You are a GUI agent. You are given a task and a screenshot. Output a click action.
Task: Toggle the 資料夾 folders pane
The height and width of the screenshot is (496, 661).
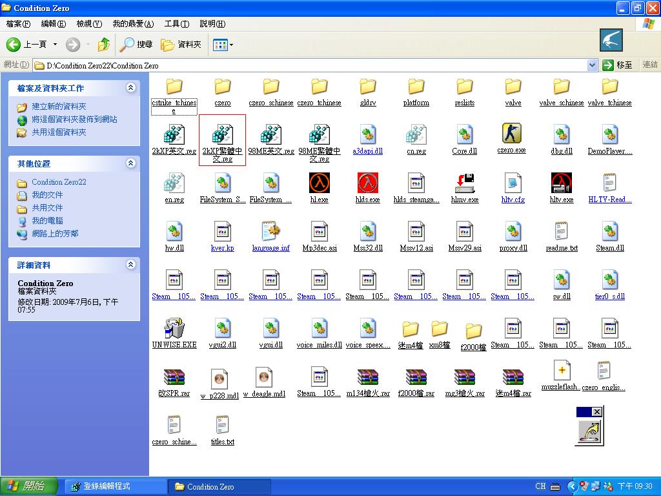click(181, 45)
